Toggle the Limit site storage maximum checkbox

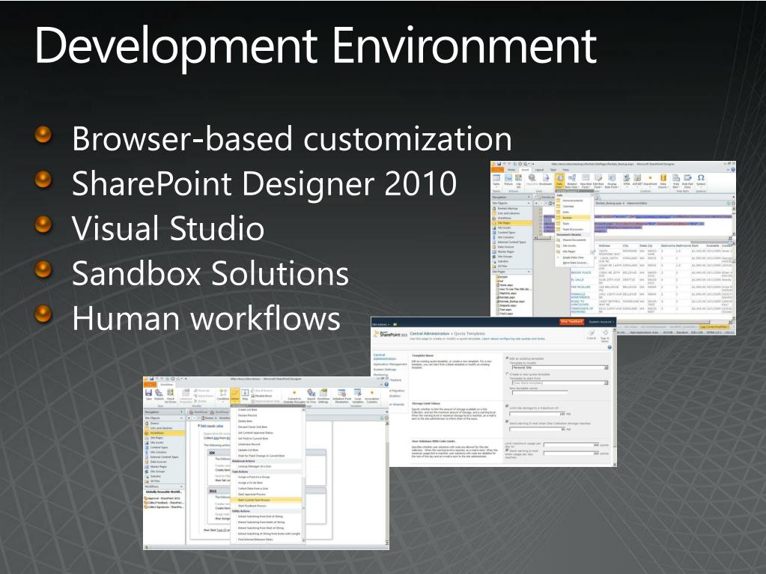507,406
